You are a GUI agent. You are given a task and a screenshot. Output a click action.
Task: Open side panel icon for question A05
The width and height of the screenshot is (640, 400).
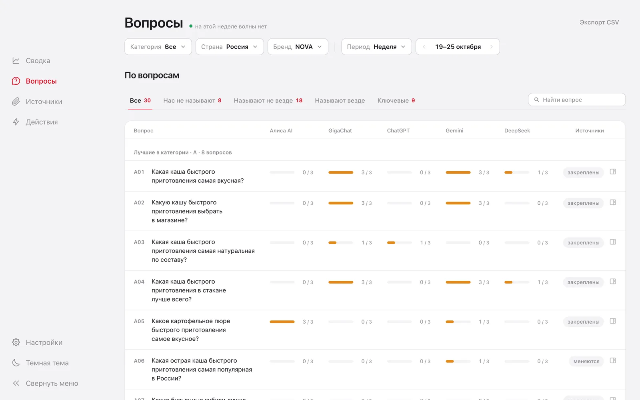tap(613, 321)
